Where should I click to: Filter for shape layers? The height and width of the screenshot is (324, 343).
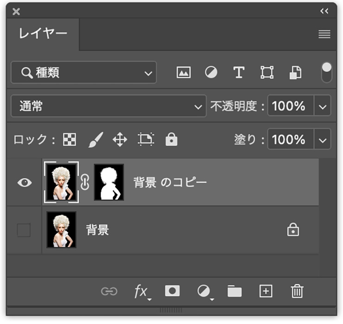pyautogui.click(x=267, y=73)
